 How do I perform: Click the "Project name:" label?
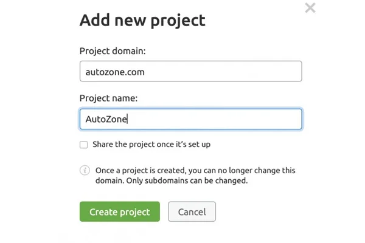click(109, 98)
